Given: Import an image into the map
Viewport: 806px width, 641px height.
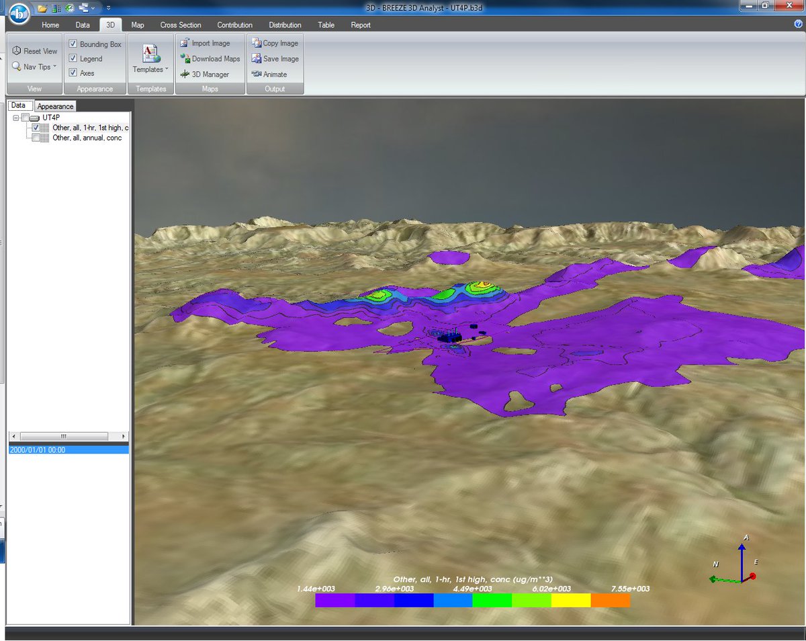Looking at the screenshot, I should pos(205,43).
